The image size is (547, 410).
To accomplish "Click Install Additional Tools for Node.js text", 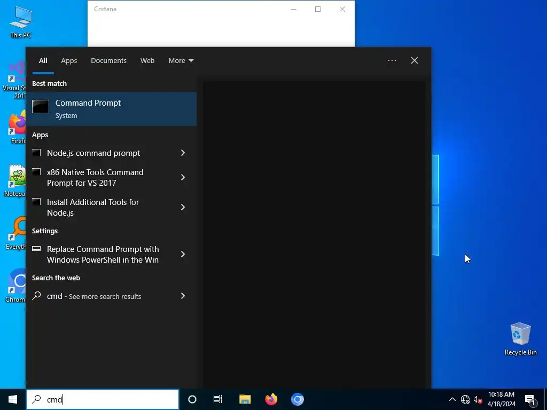I will (93, 208).
